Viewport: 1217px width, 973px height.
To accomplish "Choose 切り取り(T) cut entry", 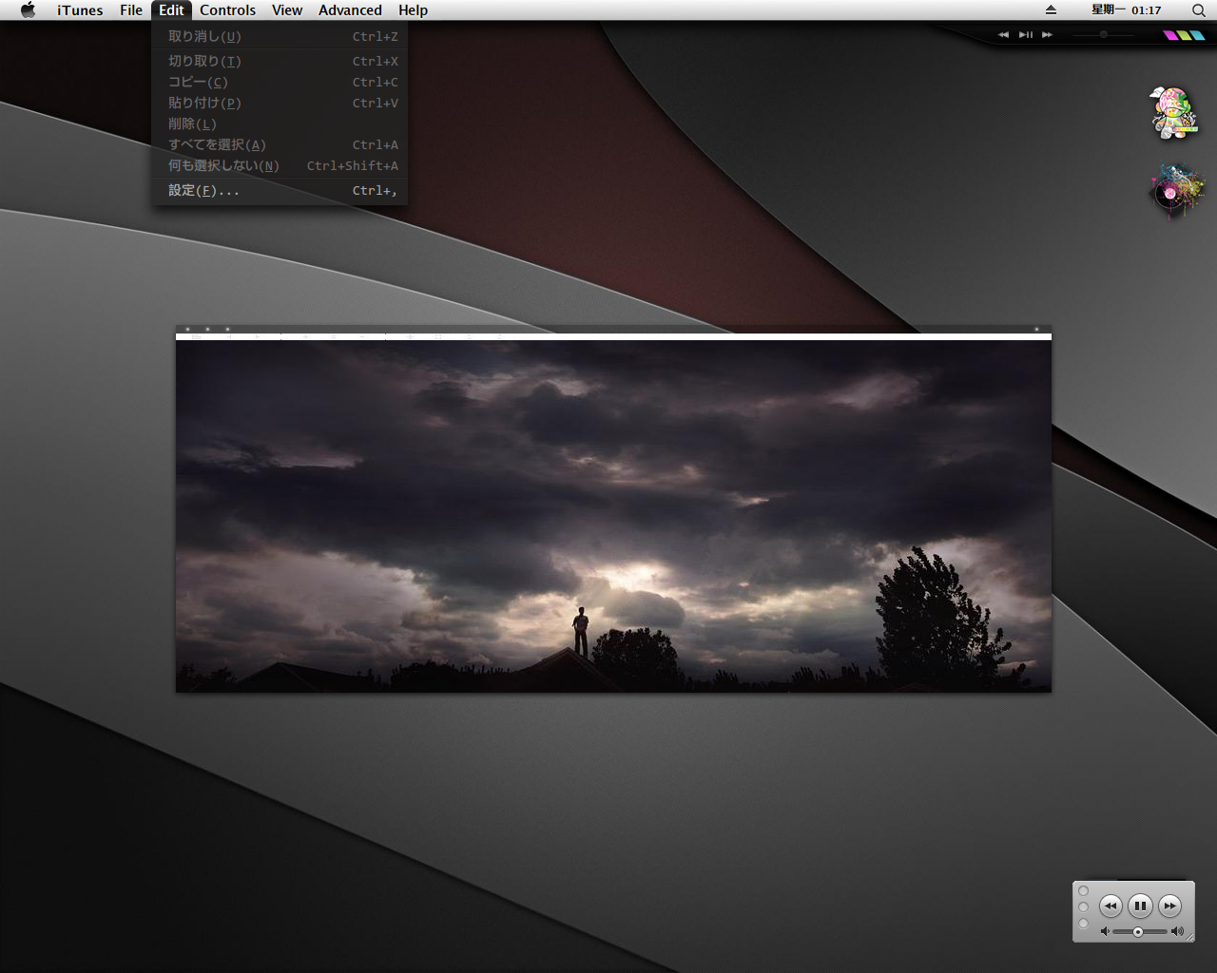I will coord(280,61).
